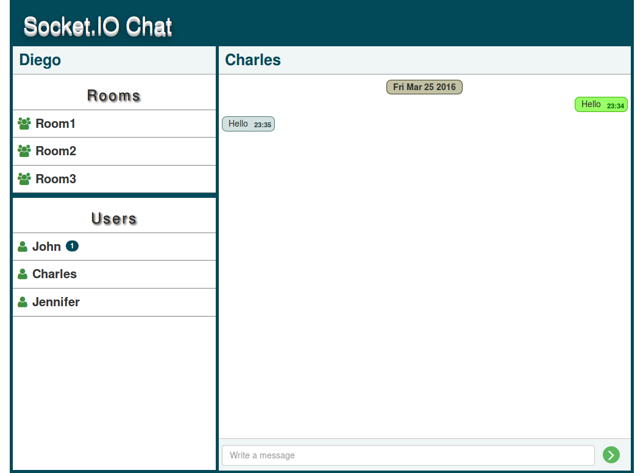Click the Fri Mar 25 2016 date label
Image resolution: width=643 pixels, height=473 pixels.
click(424, 87)
